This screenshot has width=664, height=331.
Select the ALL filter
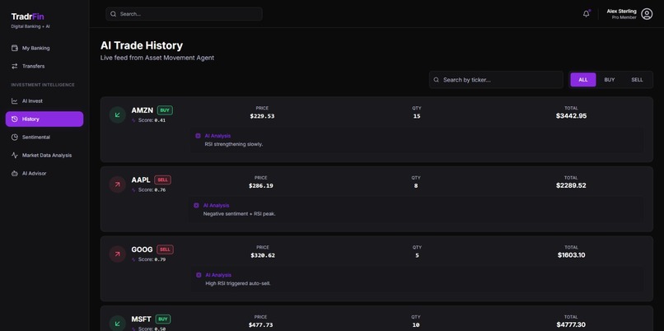pos(583,80)
